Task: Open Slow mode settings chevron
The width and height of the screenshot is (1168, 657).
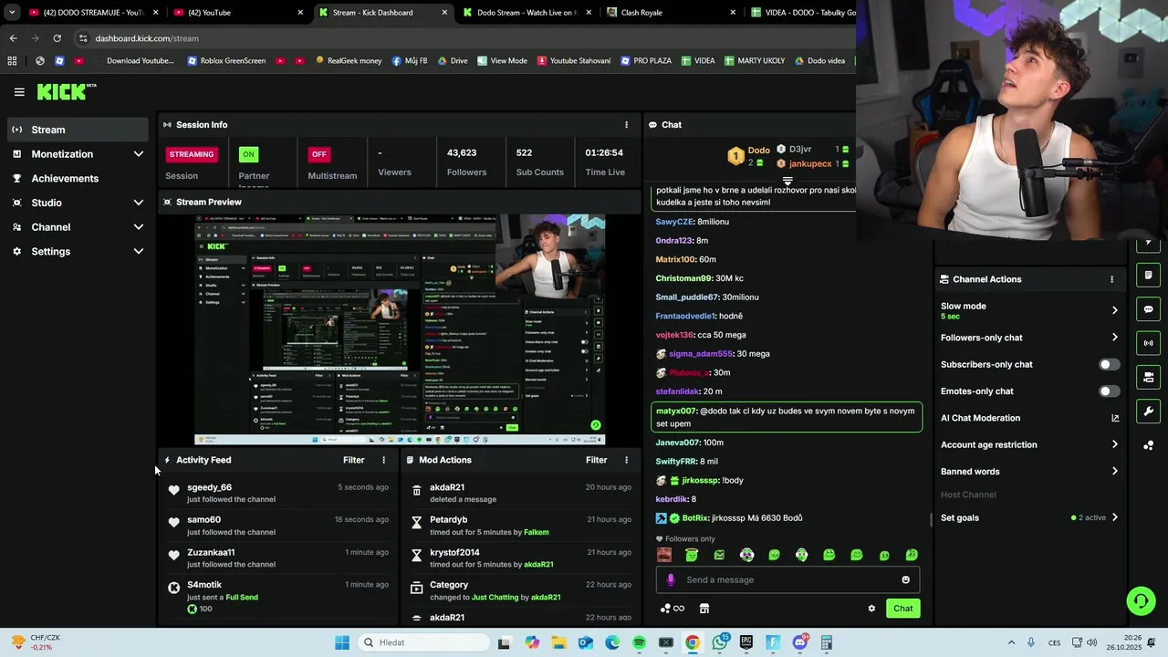Action: [1114, 310]
